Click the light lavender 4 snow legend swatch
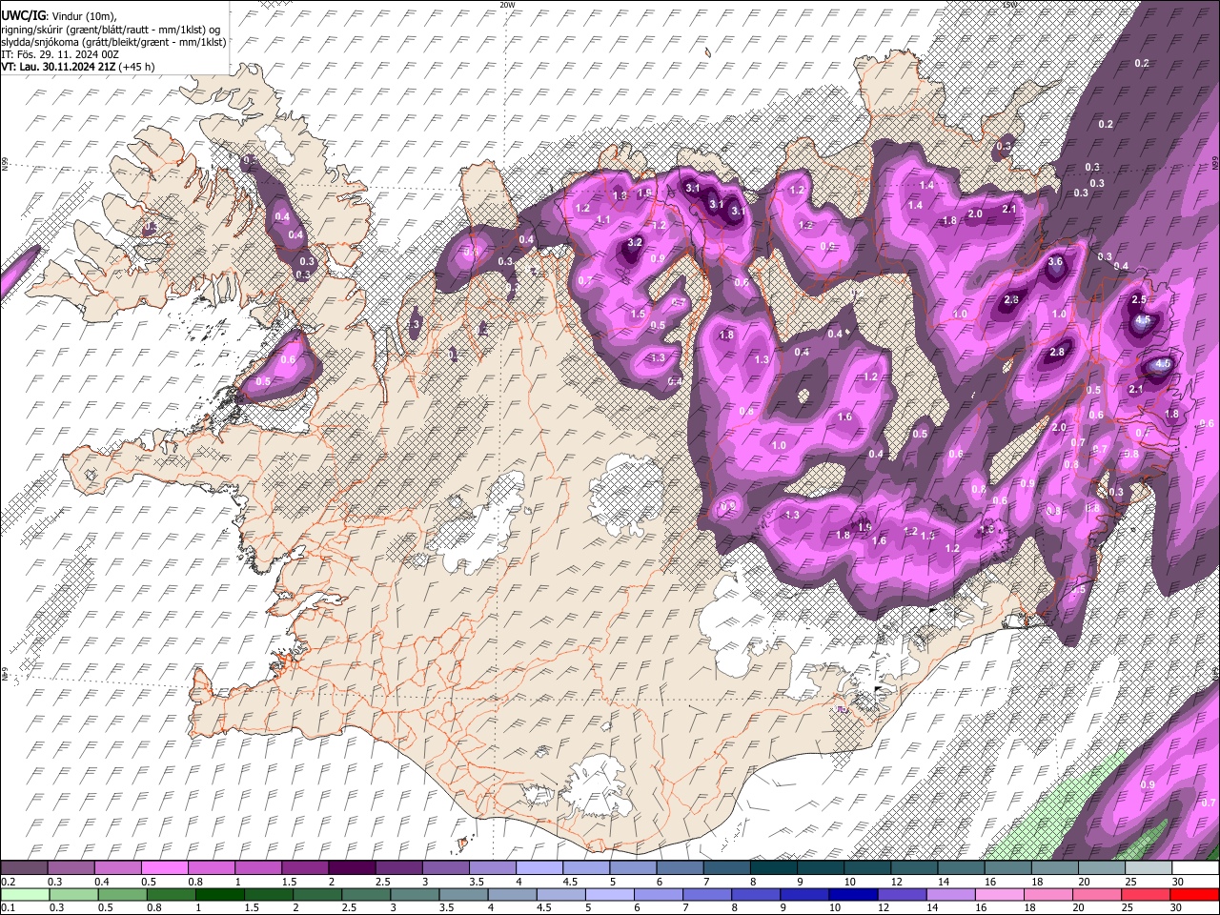 [x=539, y=868]
